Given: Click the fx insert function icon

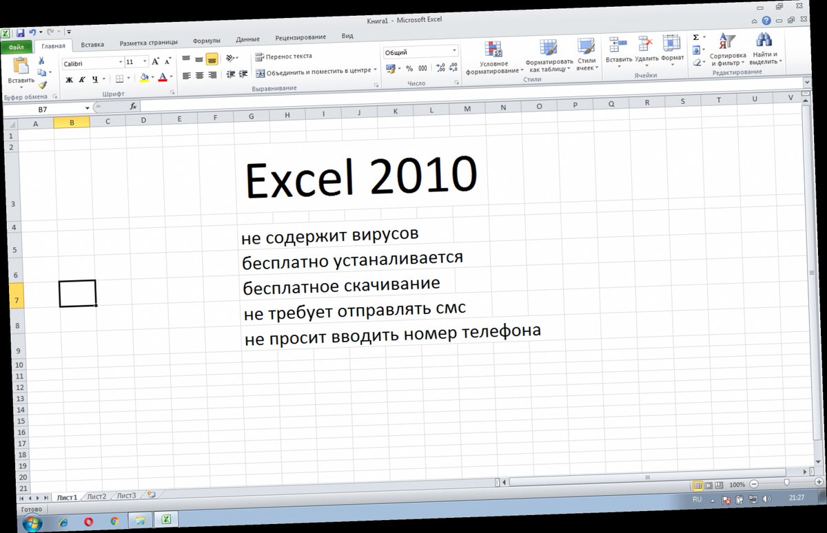Looking at the screenshot, I should coord(133,107).
